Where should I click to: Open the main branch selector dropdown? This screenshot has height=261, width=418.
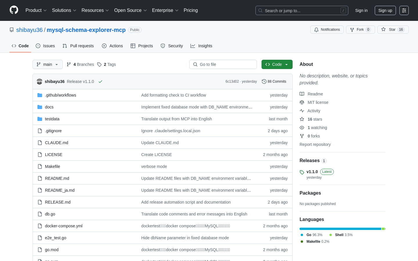pos(48,64)
